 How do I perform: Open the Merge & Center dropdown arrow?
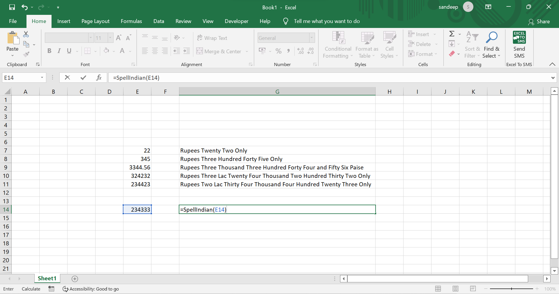[x=247, y=51]
